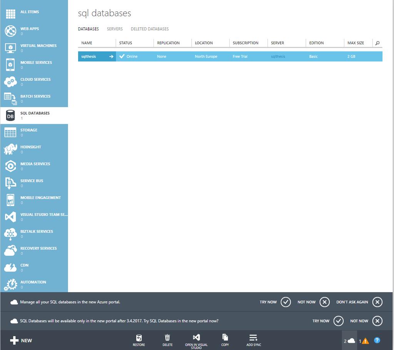Open sqlthesis database arrow

pyautogui.click(x=111, y=56)
